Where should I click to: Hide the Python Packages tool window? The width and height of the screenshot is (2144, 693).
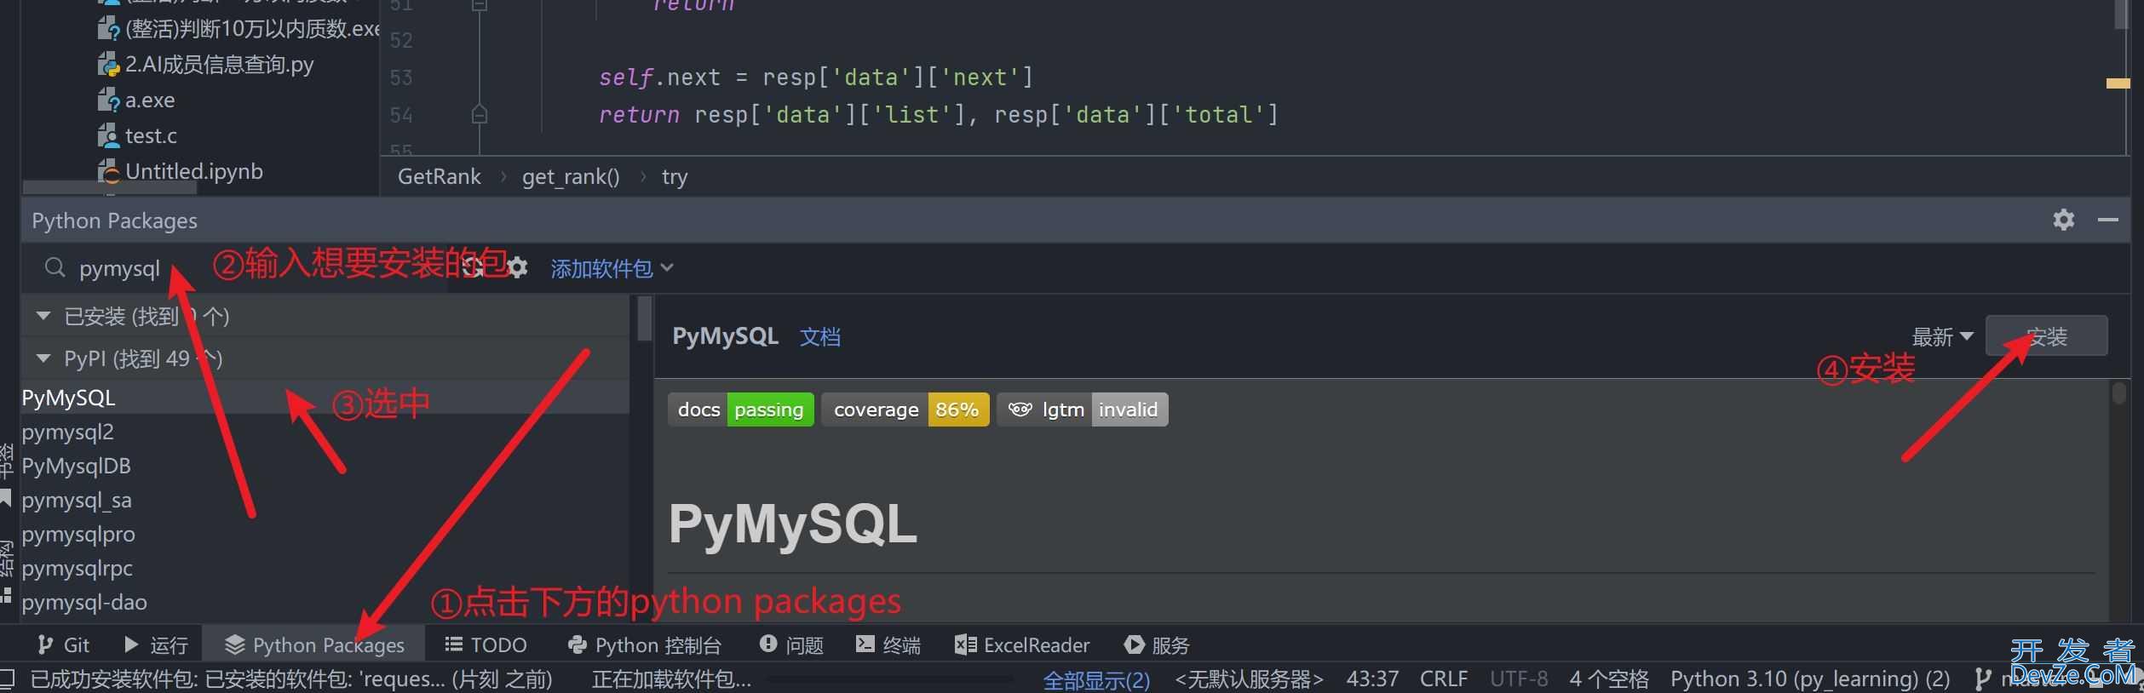2108,220
